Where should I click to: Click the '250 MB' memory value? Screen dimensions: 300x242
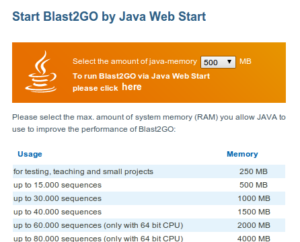[254, 171]
